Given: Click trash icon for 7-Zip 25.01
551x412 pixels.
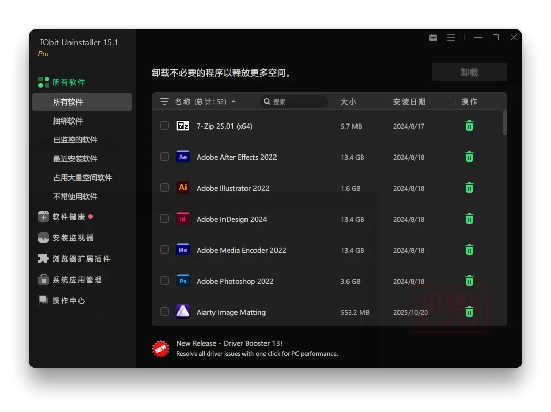Looking at the screenshot, I should [x=469, y=126].
